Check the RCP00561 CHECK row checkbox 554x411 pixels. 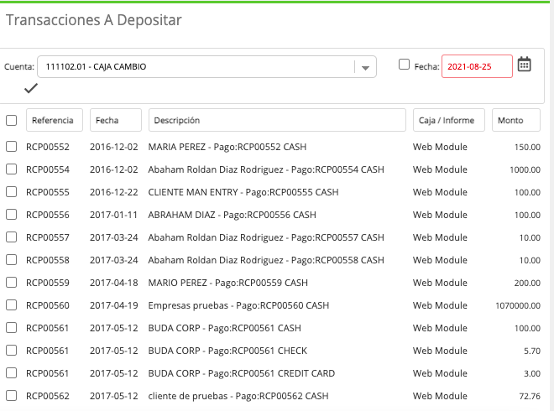(x=11, y=351)
